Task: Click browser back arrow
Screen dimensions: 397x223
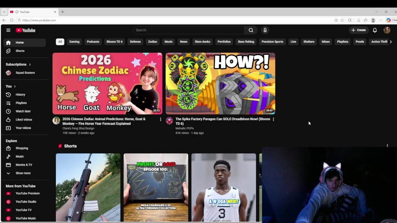Action: click(x=4, y=20)
